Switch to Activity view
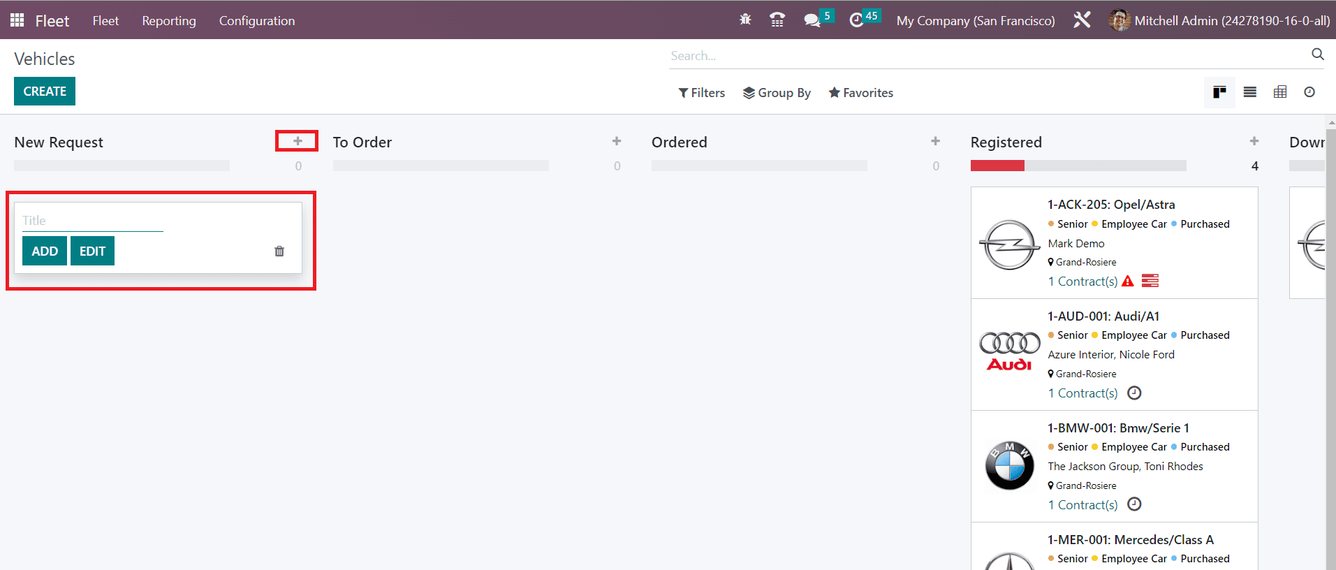Image resolution: width=1336 pixels, height=570 pixels. tap(1309, 92)
